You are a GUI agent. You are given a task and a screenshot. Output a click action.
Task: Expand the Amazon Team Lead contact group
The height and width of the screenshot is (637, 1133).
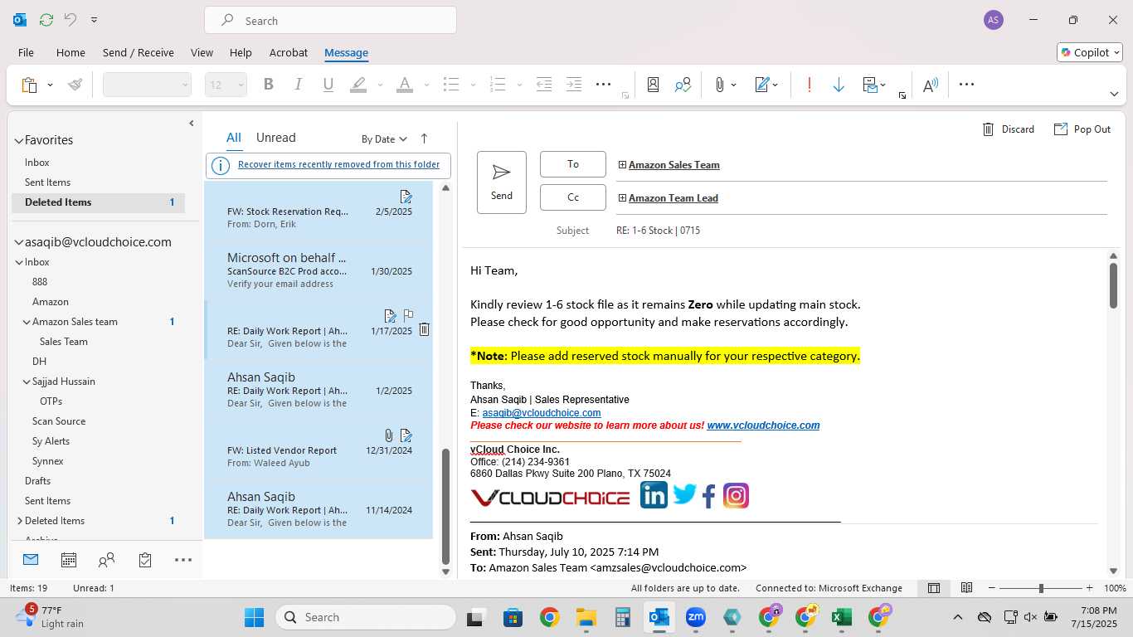pyautogui.click(x=622, y=198)
